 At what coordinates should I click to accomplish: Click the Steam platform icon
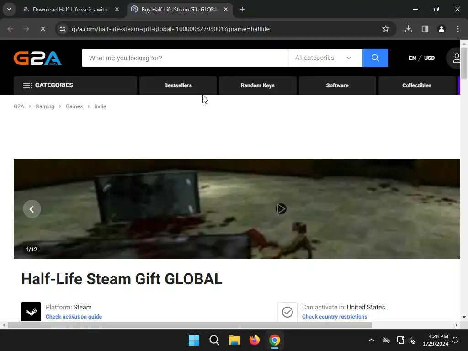(x=31, y=312)
